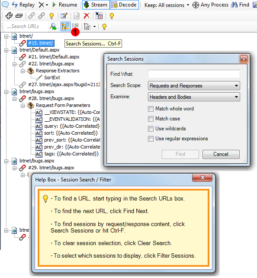Check Use regular expressions option
The height and width of the screenshot is (278, 257).
[x=151, y=139]
